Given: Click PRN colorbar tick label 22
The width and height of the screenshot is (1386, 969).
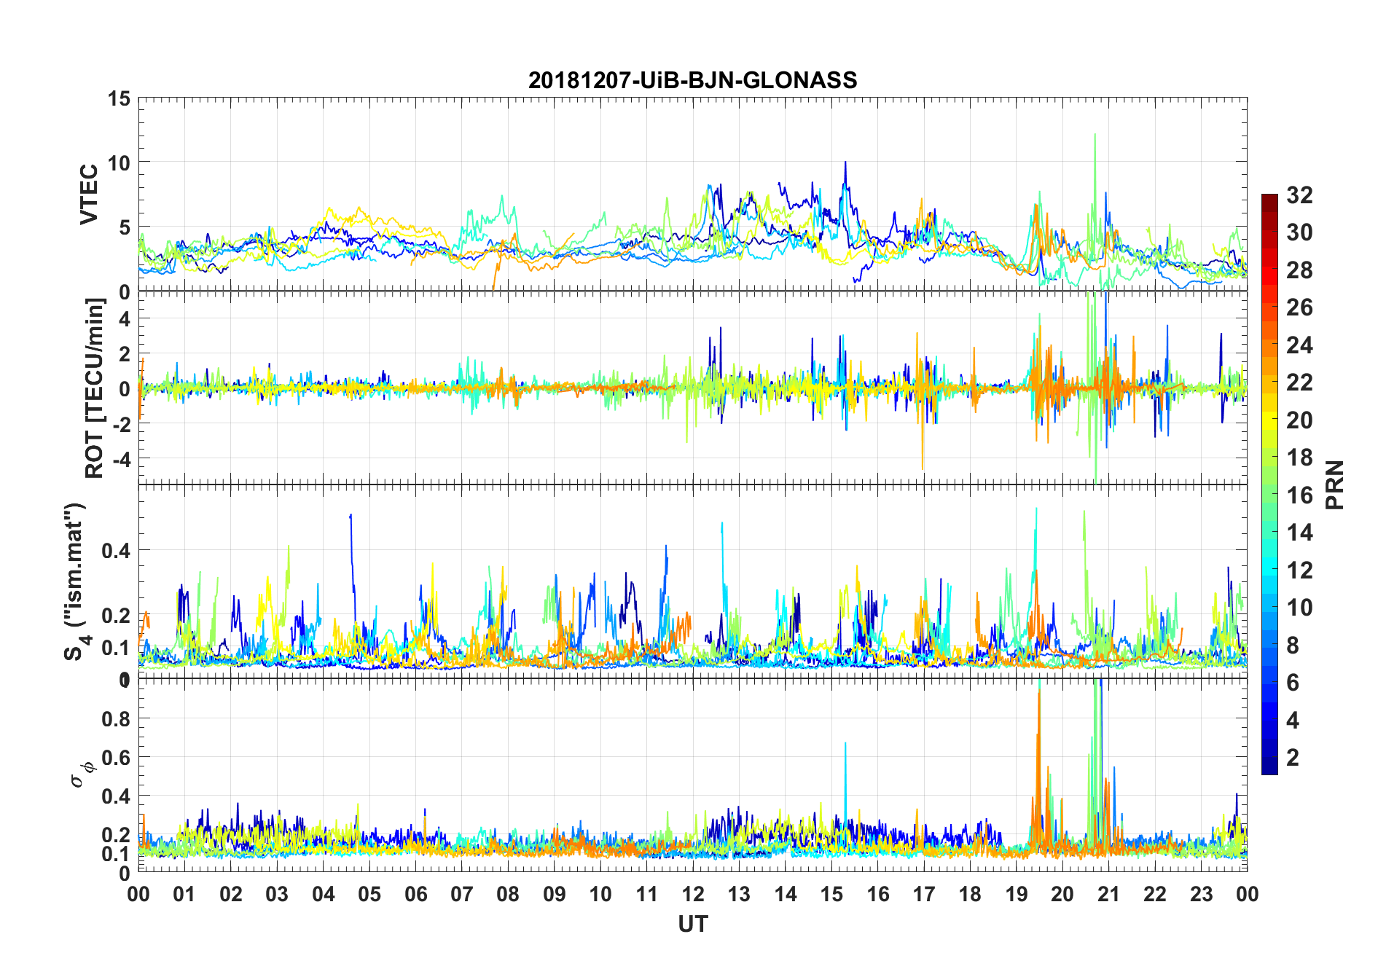Looking at the screenshot, I should coord(1299,382).
